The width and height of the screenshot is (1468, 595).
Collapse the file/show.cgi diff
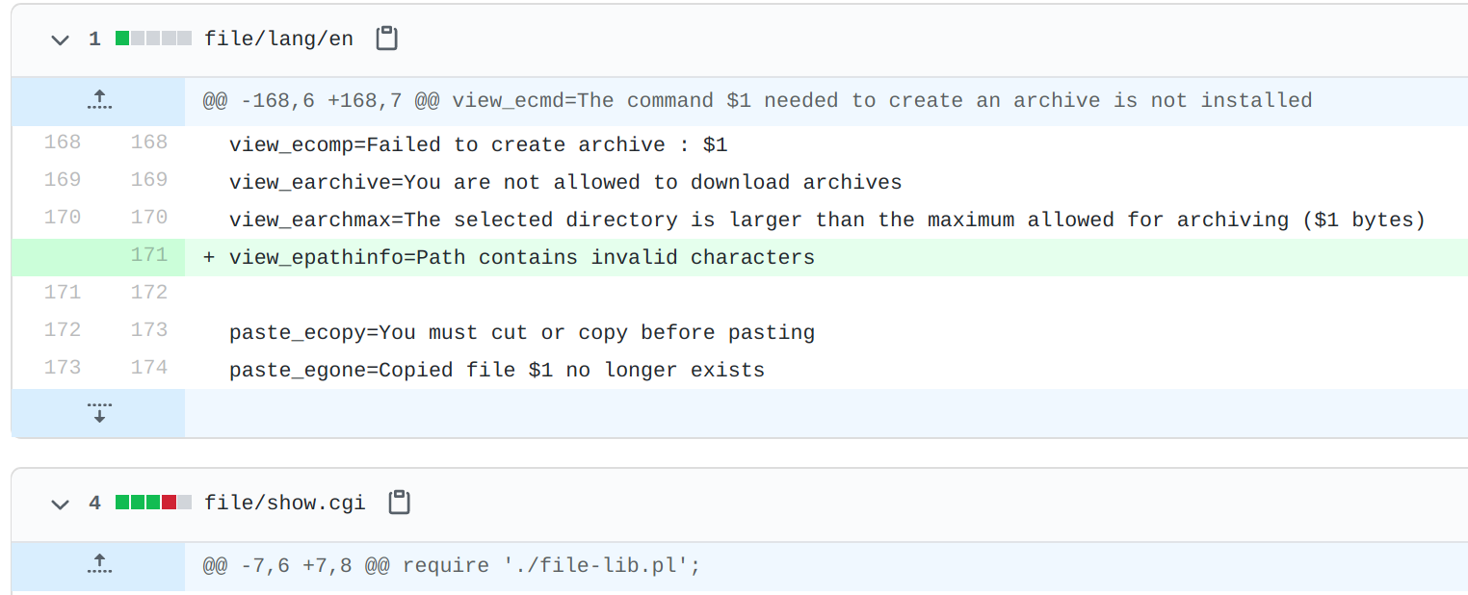point(61,504)
